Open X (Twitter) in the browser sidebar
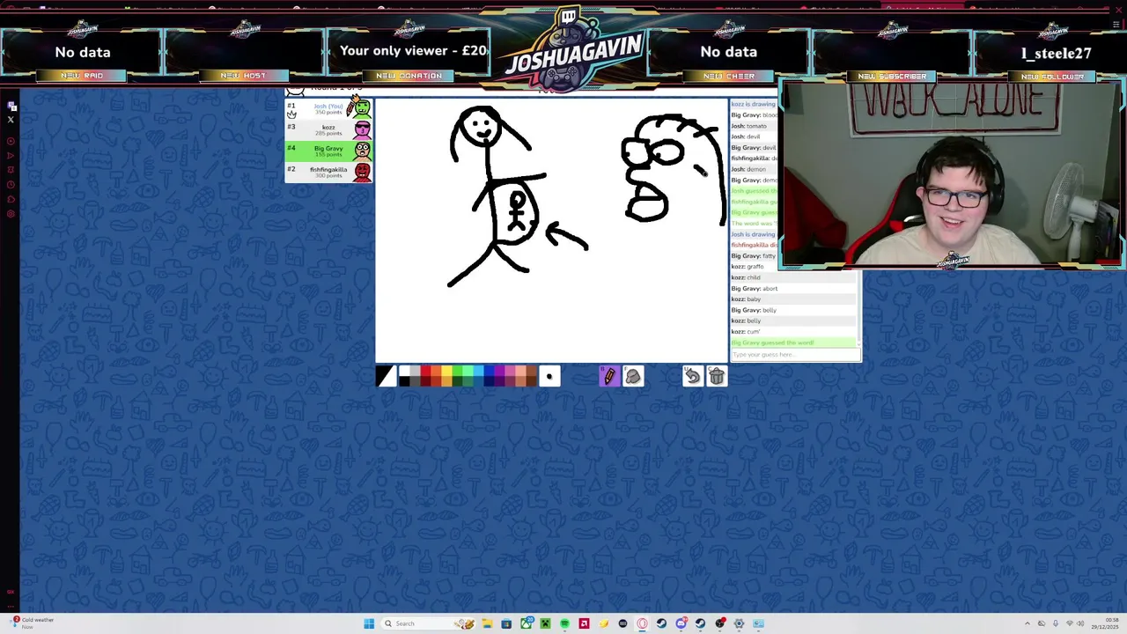 click(x=11, y=119)
